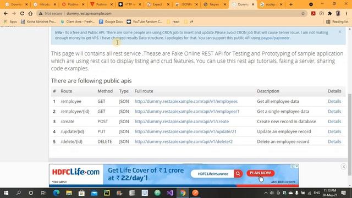The width and height of the screenshot is (352, 198).
Task: Open Task View in the taskbar
Action: click(x=43, y=193)
